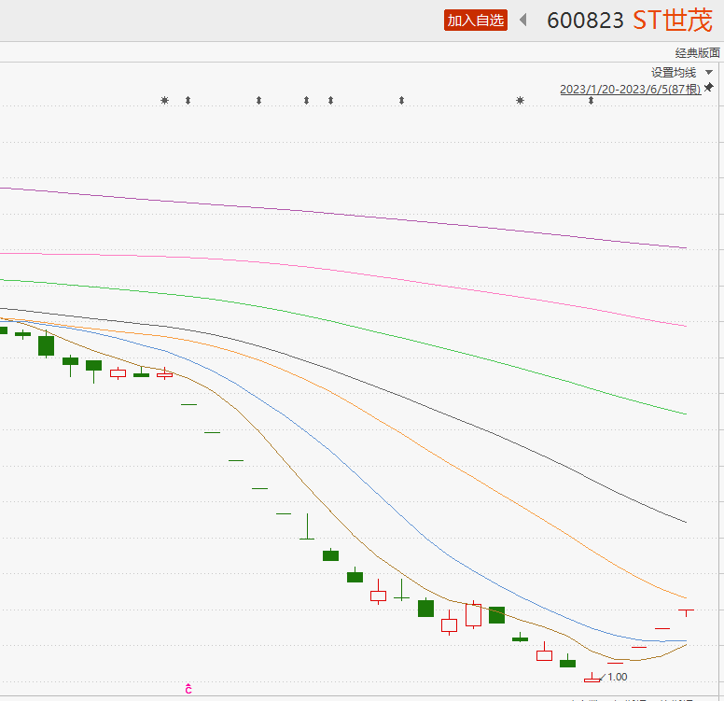Open the 2023/1/20-2023/6/5 date range link
Screen dimensions: 724x701
coord(630,90)
